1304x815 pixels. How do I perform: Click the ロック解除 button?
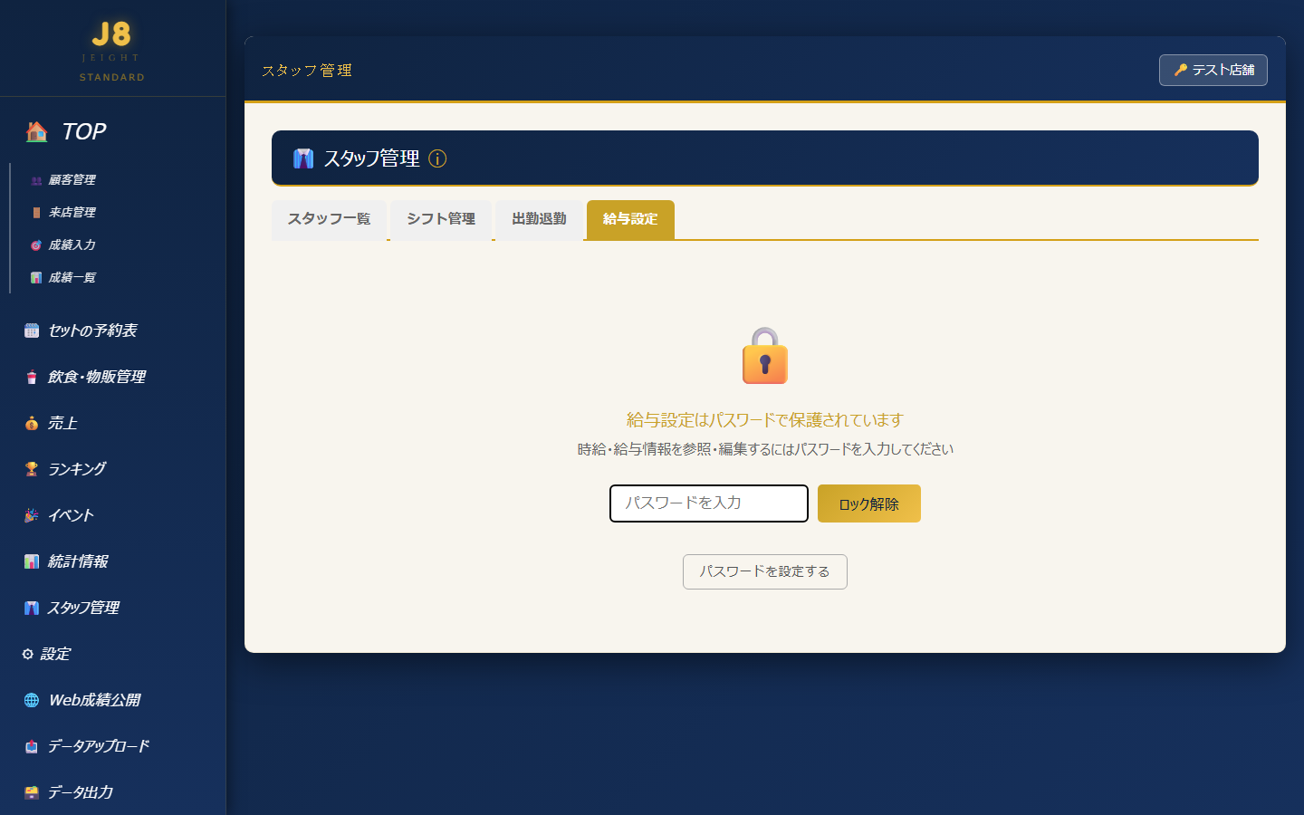pos(869,503)
